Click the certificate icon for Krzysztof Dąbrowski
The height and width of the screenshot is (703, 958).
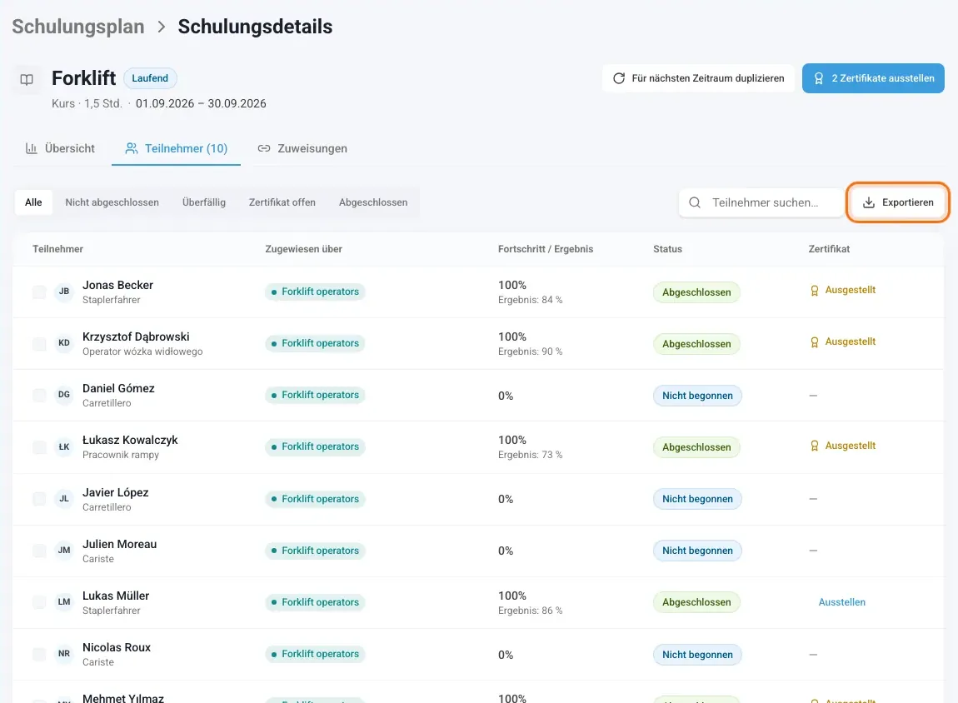pos(815,342)
